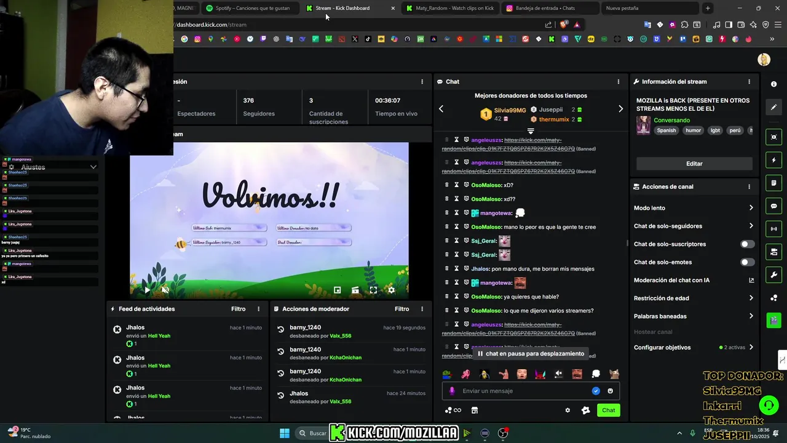Go to next top donors slide
Screen dimensions: 787x443
click(620, 109)
